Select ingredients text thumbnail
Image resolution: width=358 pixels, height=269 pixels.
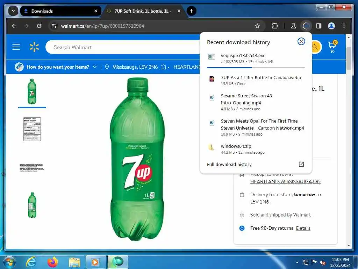click(32, 167)
